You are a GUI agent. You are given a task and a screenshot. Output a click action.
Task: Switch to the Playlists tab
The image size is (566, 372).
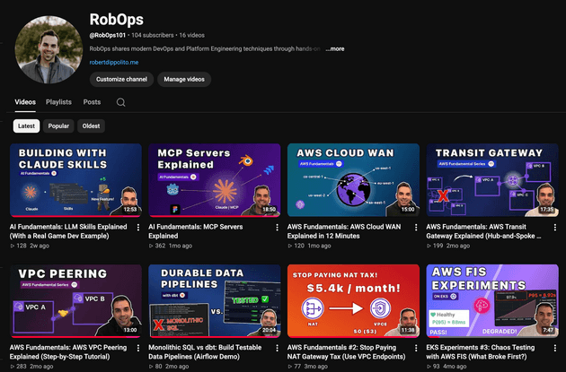point(58,102)
